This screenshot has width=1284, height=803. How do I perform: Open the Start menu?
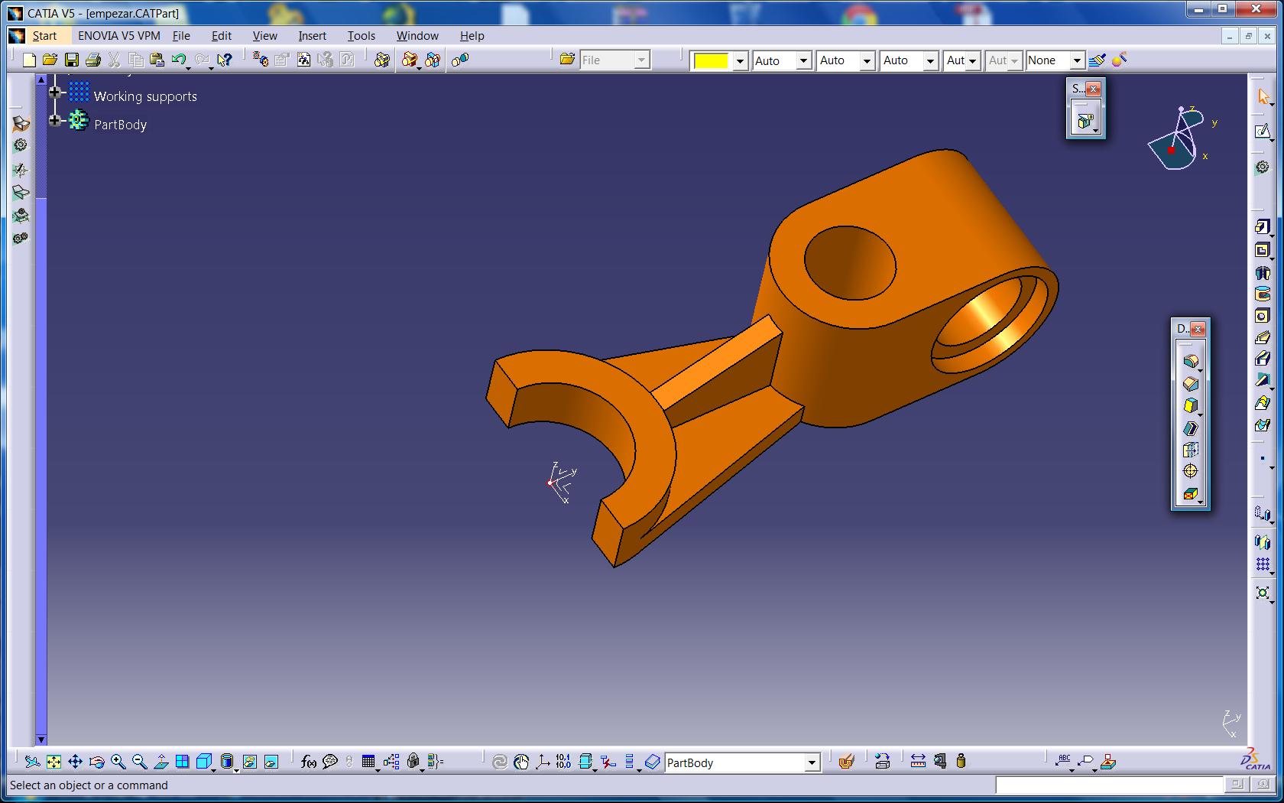44,36
